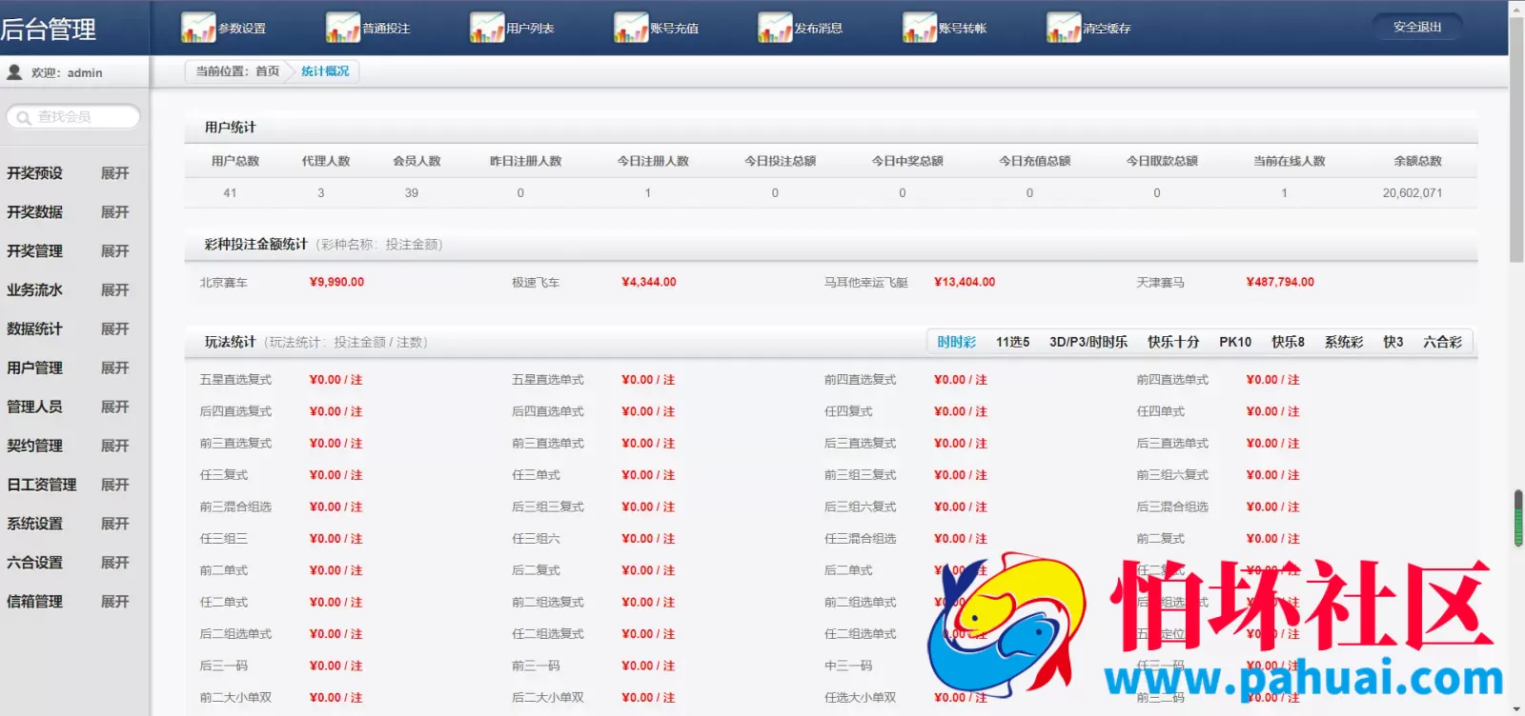This screenshot has width=1525, height=716.
Task: Open the 快乐8 tab
Action: pos(1288,342)
